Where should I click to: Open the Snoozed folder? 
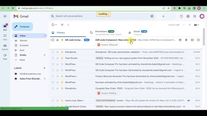[29, 45]
